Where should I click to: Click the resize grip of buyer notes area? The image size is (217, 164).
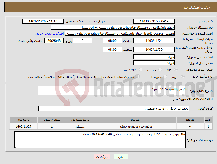coord(16,147)
